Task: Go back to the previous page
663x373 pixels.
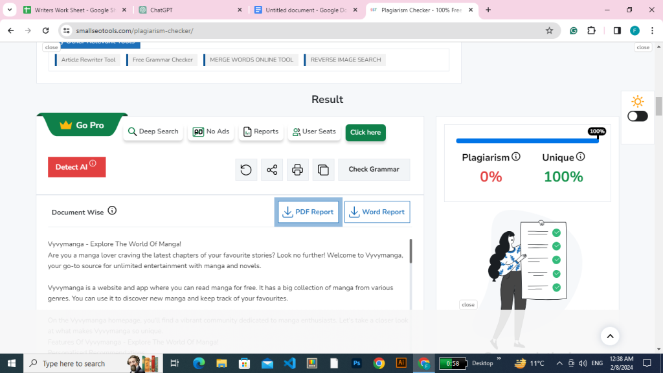Action: [x=11, y=30]
